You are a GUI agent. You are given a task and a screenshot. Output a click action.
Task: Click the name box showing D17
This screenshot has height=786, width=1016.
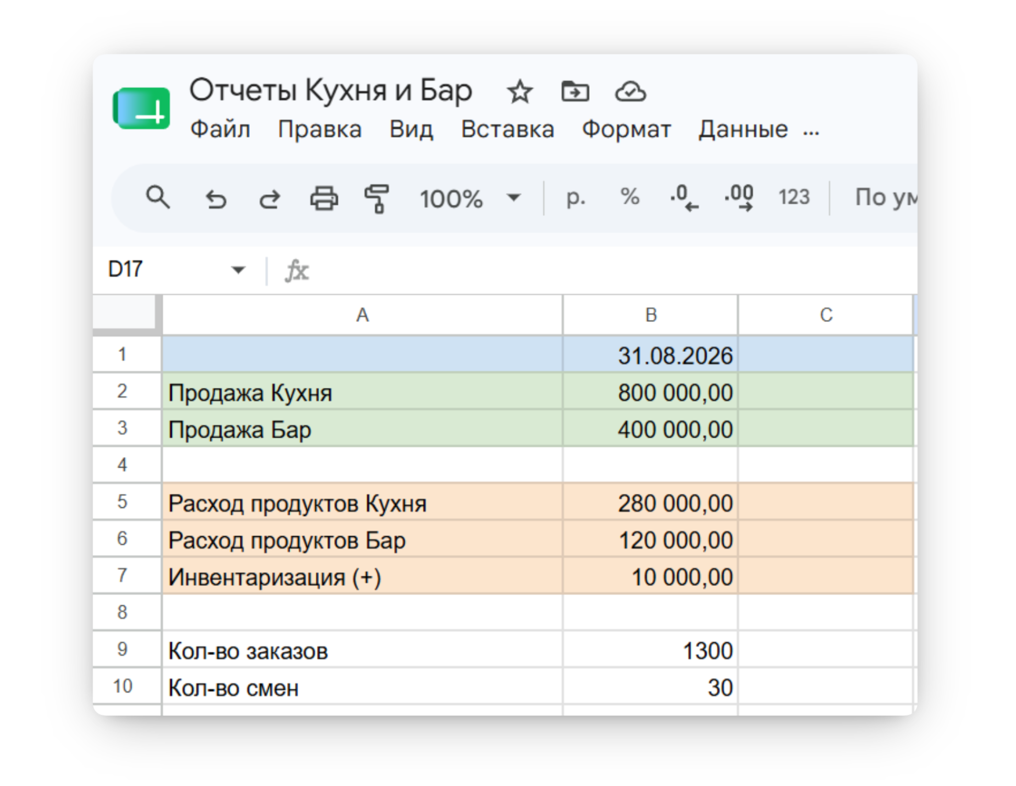tap(177, 270)
